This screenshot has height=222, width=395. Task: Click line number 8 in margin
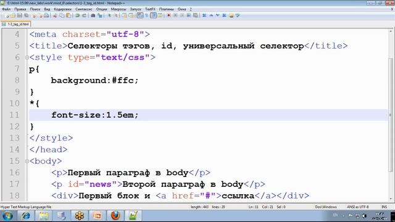click(x=17, y=80)
